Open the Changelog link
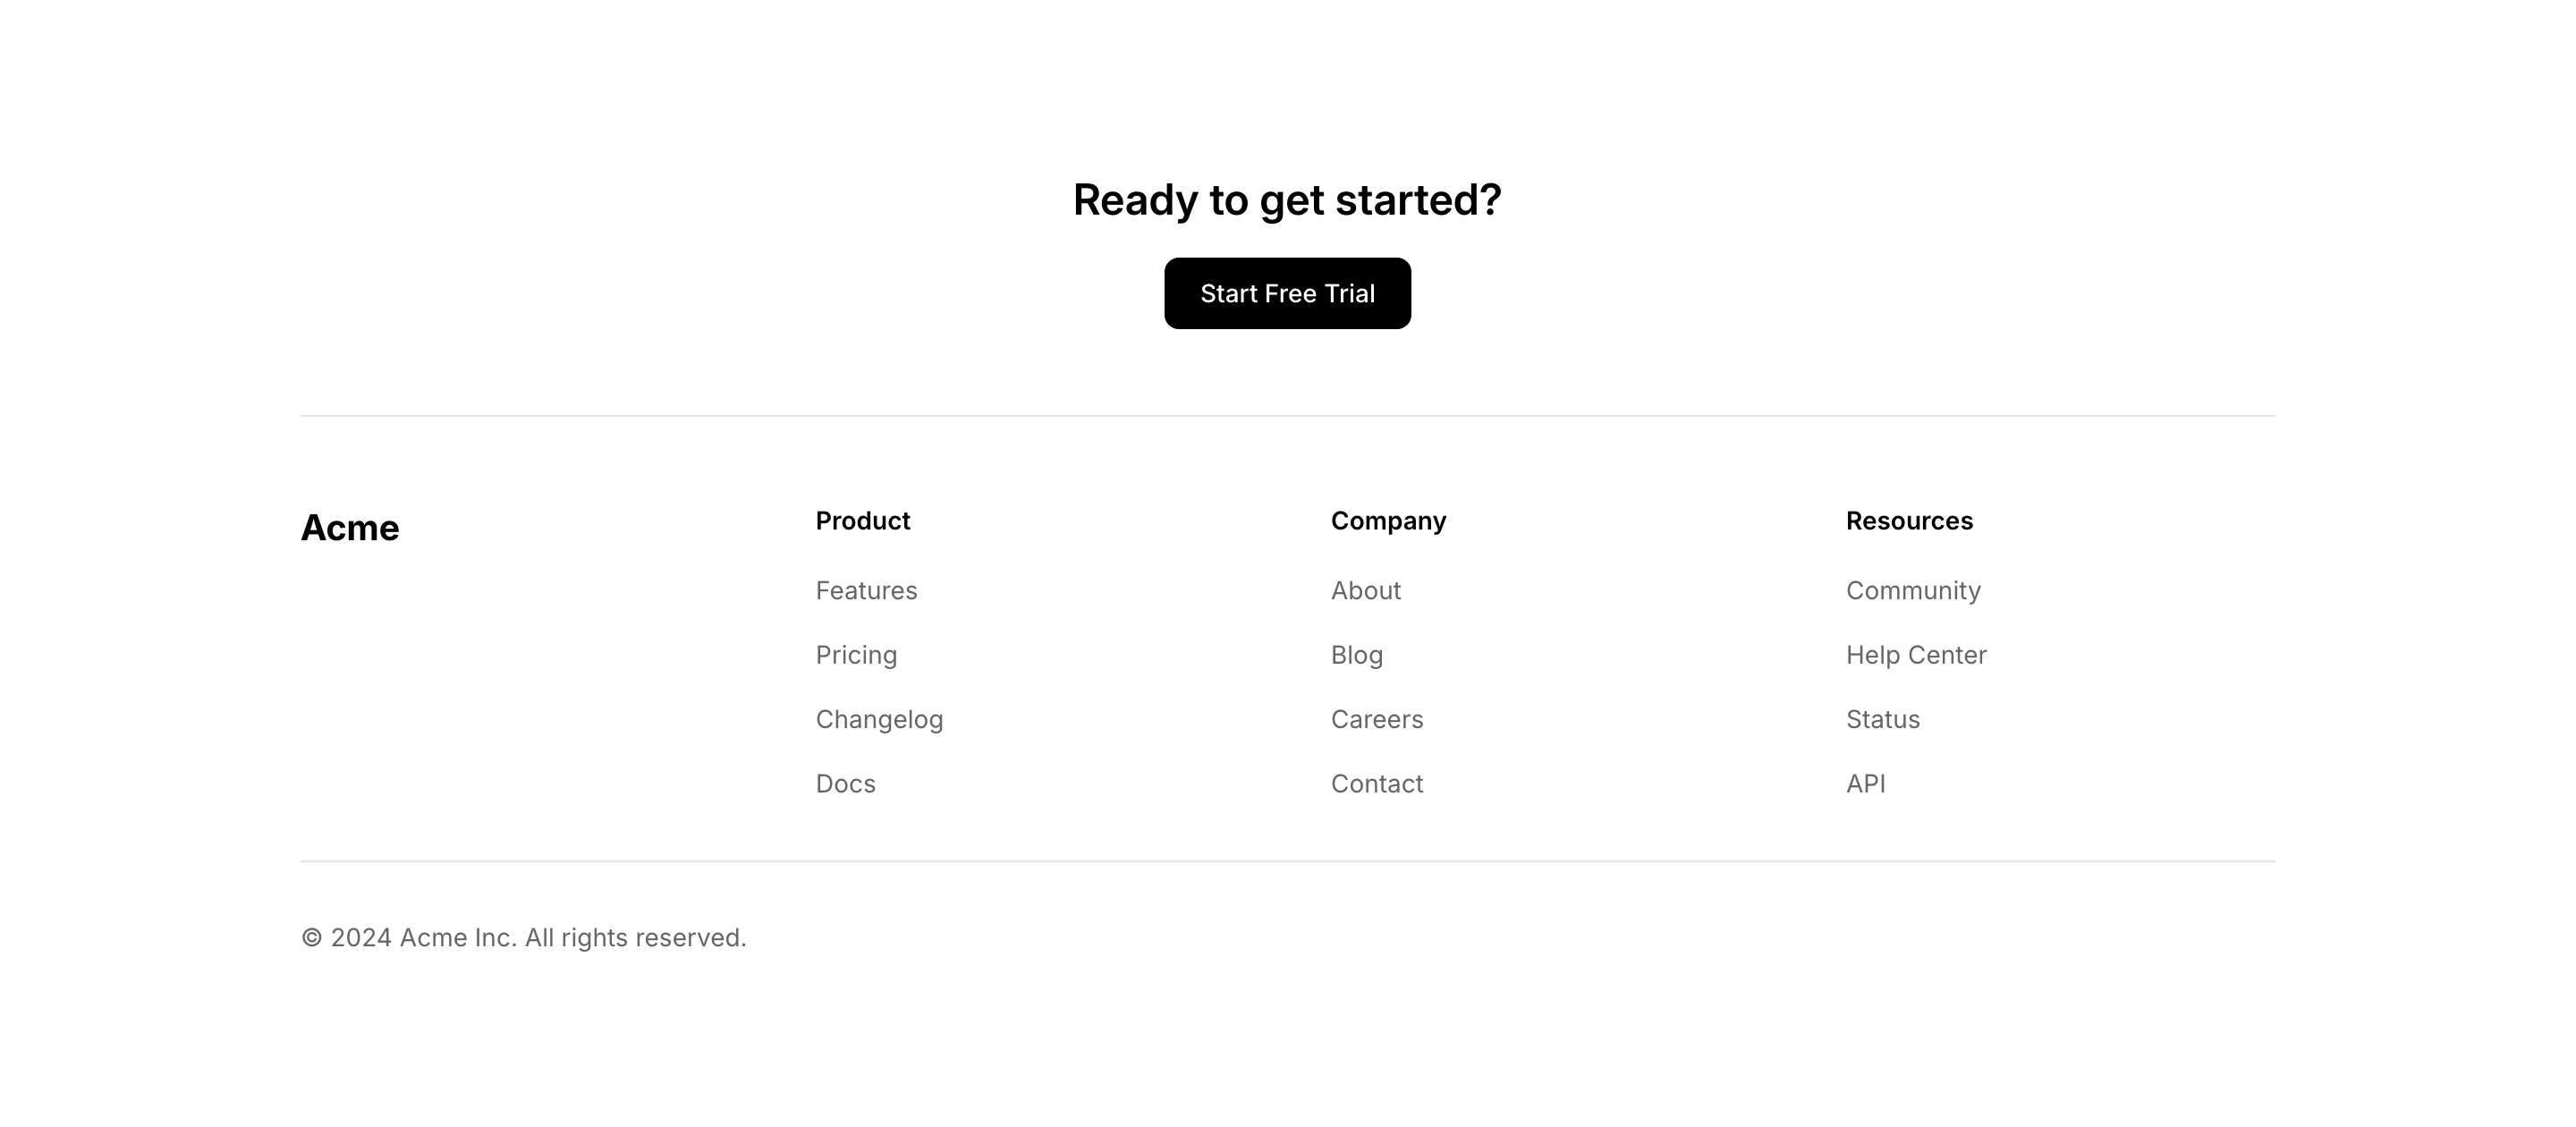This screenshot has width=2576, height=1127. point(879,720)
